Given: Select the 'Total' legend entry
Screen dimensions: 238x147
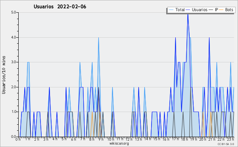Looking at the screenshot, I should (x=177, y=10).
